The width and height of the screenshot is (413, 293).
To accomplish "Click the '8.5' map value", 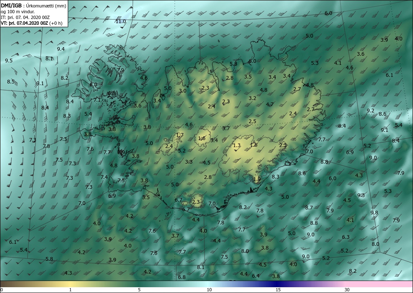I will pos(11,82).
